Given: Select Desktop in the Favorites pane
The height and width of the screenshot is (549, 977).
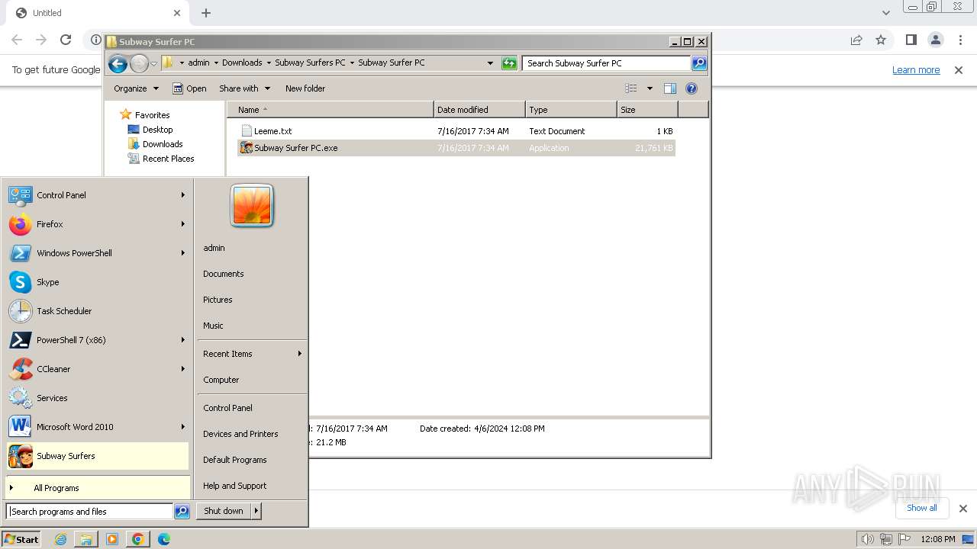Looking at the screenshot, I should point(150,130).
